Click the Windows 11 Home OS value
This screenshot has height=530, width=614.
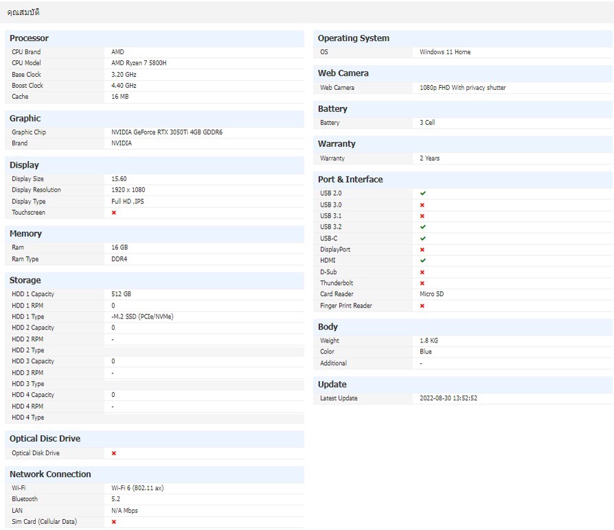pyautogui.click(x=445, y=52)
